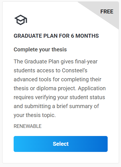Image resolution: width=121 pixels, height=167 pixels.
Task: Click the number 6 in plan title
Action: click(x=72, y=36)
